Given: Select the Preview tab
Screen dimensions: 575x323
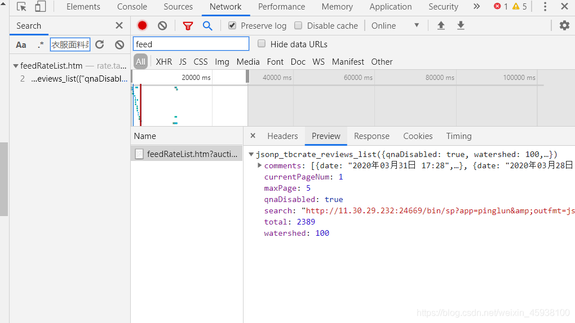Looking at the screenshot, I should tap(326, 136).
